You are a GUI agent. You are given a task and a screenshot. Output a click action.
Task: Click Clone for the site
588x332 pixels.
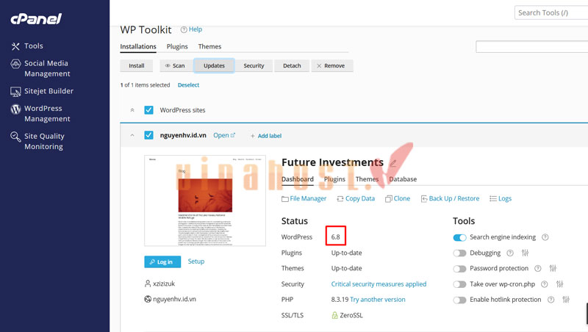click(398, 198)
